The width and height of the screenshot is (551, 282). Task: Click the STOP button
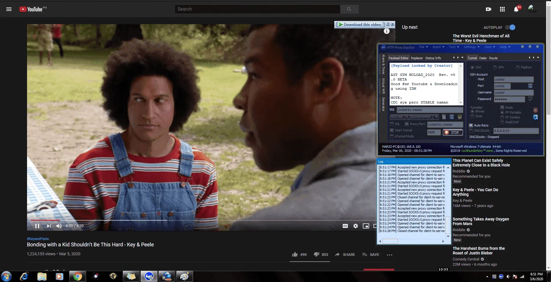(x=453, y=133)
